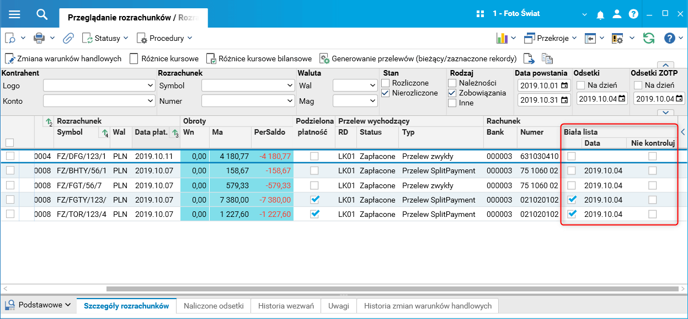Click Generowanie przelewów button
688x319 pixels.
tap(419, 59)
